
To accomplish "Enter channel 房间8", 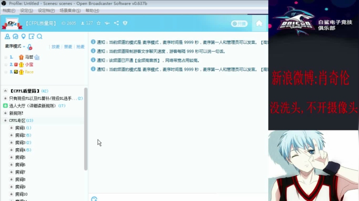I will (20, 179).
